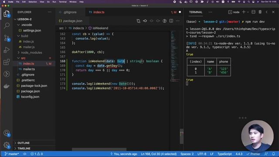Open the Docker view in activity bar
The width and height of the screenshot is (279, 157).
tap(7, 86)
